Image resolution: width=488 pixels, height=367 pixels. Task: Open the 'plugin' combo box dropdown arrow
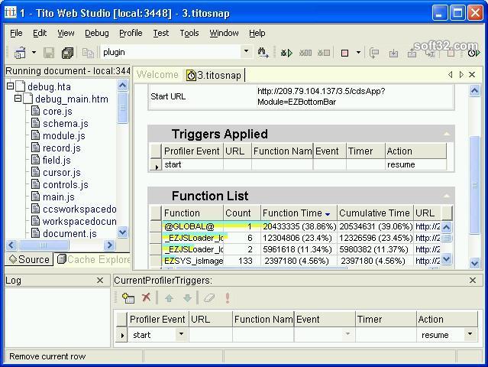[x=246, y=51]
